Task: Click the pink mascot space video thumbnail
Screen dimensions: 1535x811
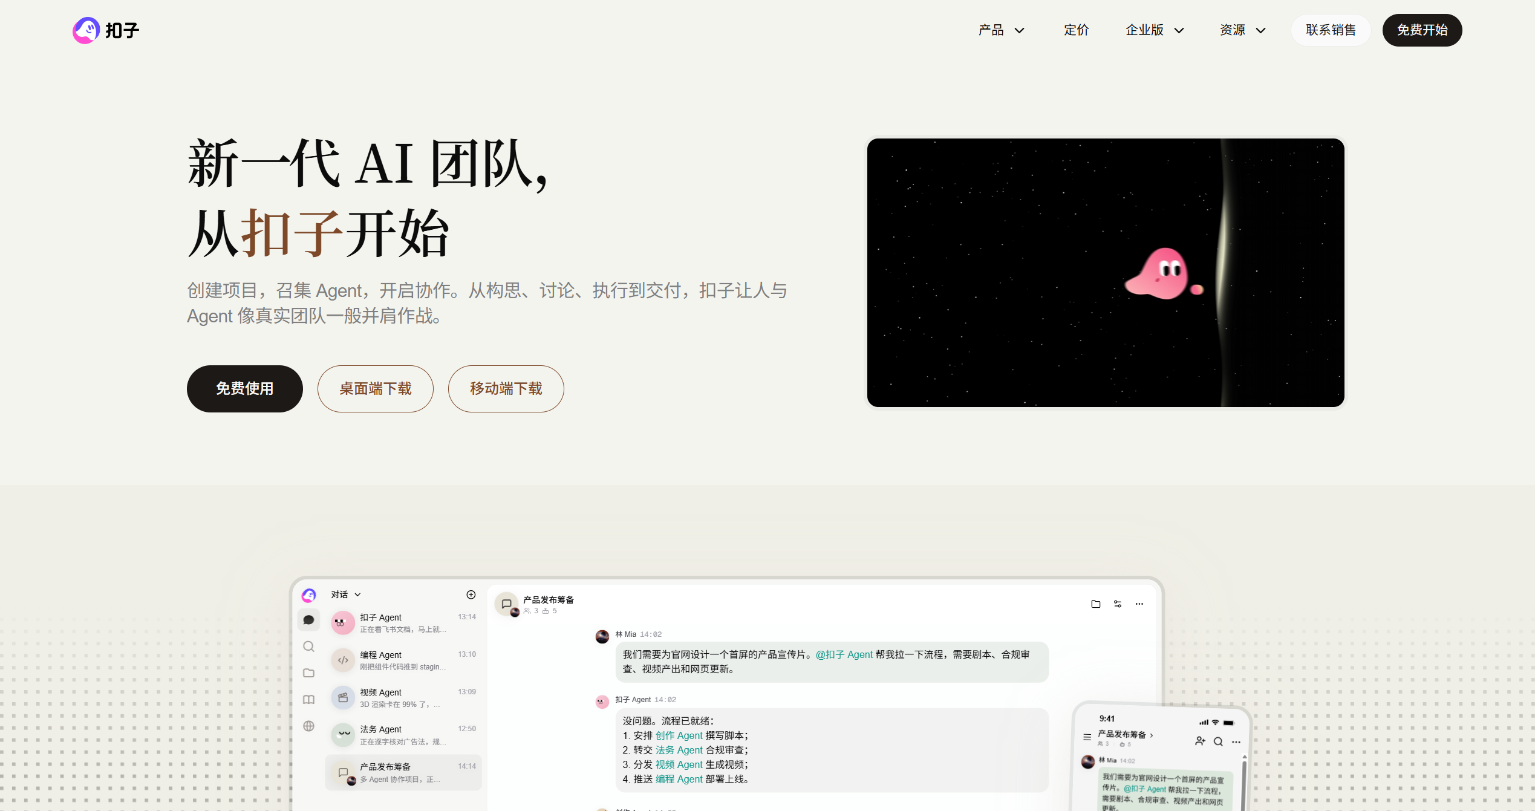Action: tap(1106, 273)
